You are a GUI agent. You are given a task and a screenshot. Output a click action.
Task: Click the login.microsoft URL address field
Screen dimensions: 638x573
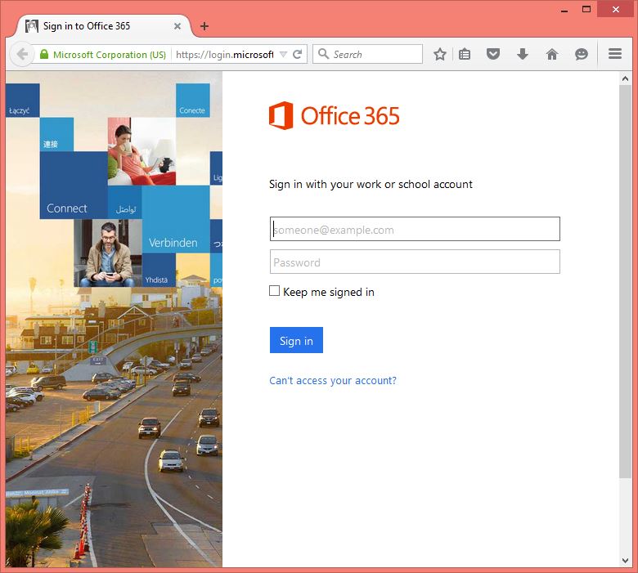tap(225, 55)
